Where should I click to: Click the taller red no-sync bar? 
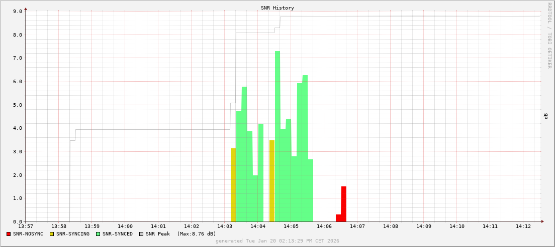[x=344, y=204]
